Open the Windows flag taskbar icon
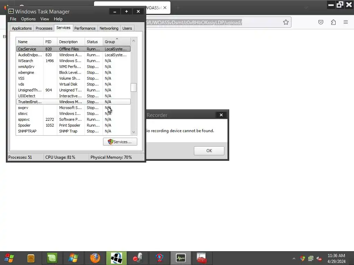Image resolution: width=354 pixels, height=265 pixels. [x=73, y=258]
